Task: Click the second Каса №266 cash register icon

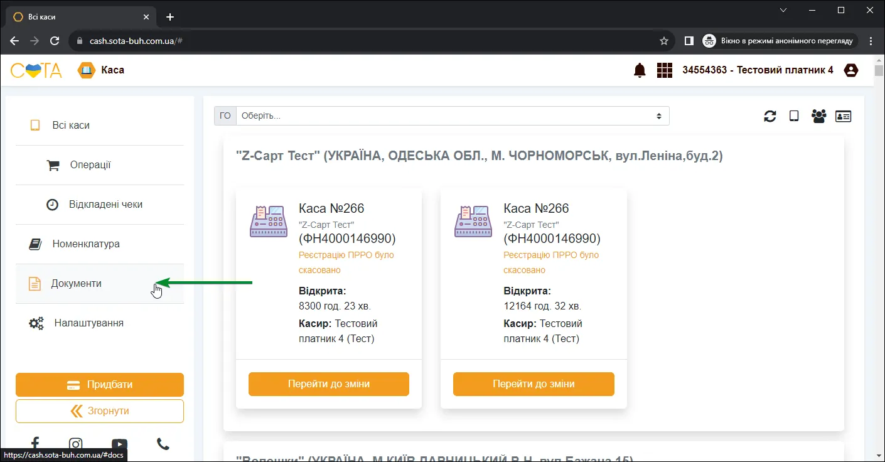Action: (x=473, y=222)
